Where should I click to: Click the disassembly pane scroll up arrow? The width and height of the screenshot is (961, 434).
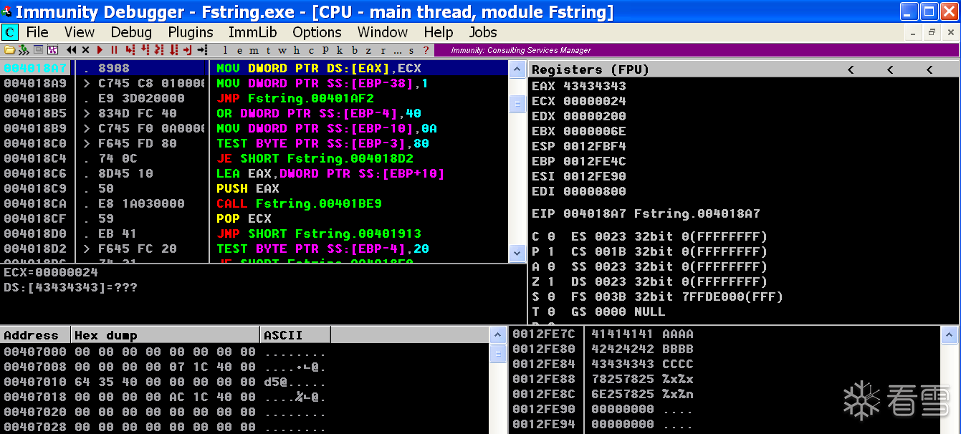[x=517, y=69]
